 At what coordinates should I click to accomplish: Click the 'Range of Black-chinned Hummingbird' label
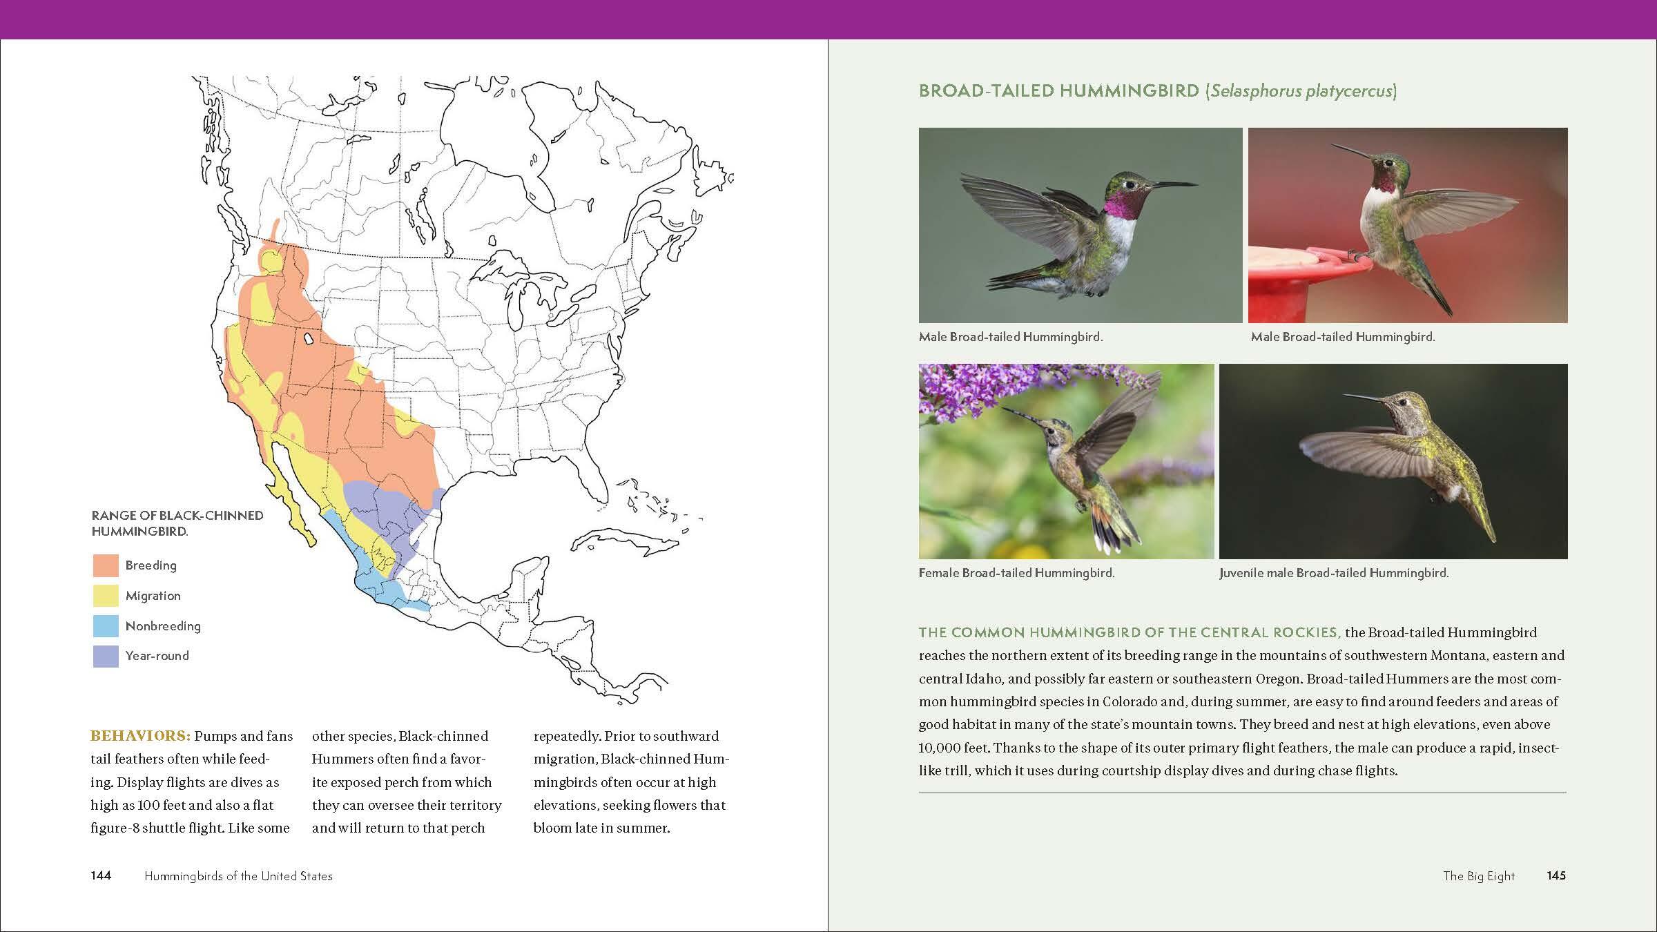(x=177, y=523)
